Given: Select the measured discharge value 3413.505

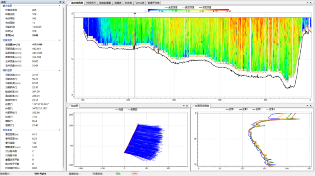Looking at the screenshot, I should [x=37, y=53].
